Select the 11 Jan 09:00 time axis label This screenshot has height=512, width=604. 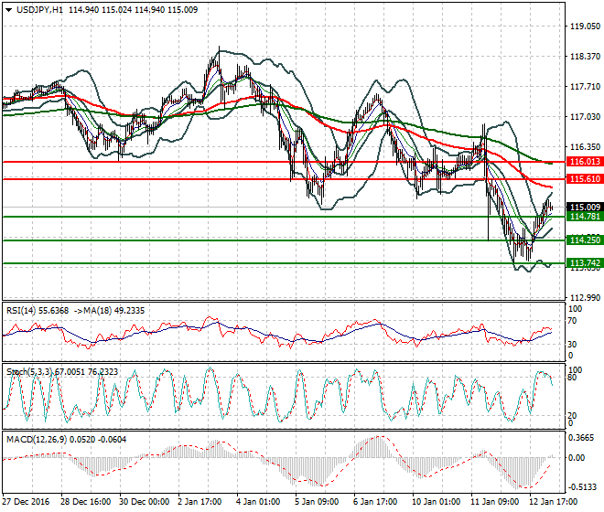[495, 502]
